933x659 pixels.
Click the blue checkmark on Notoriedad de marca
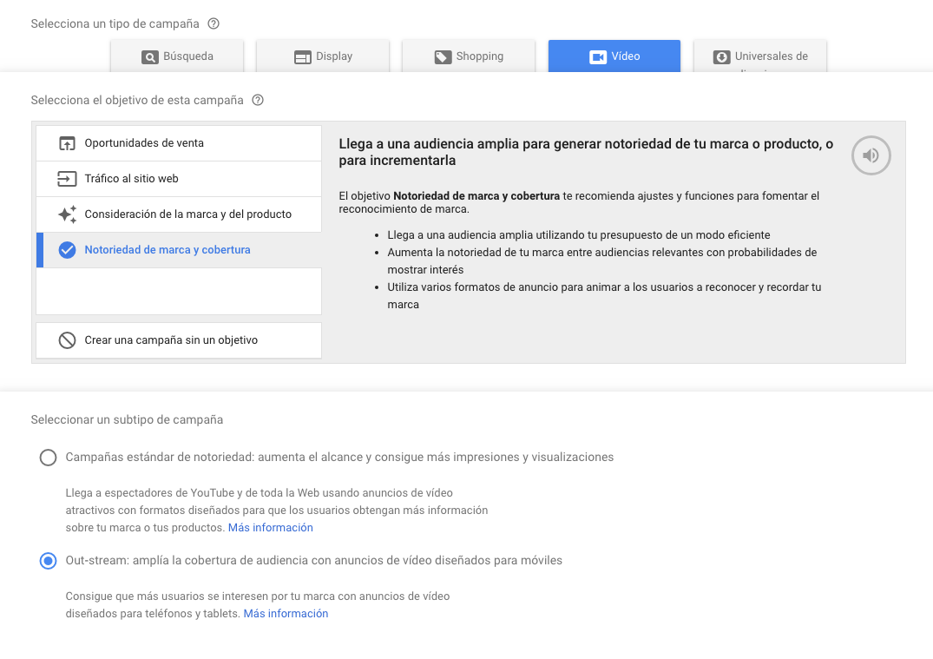click(x=67, y=250)
